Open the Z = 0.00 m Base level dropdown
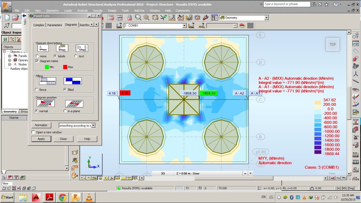This screenshot has height=203, width=361. coord(250,173)
